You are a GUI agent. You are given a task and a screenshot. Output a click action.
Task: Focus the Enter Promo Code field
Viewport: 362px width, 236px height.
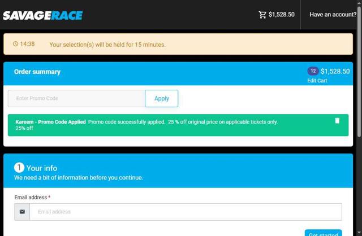[76, 98]
